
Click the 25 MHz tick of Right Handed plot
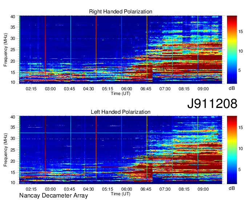[13, 50]
